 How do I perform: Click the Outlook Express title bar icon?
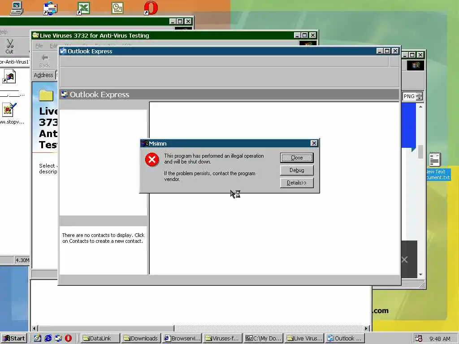pyautogui.click(x=63, y=51)
